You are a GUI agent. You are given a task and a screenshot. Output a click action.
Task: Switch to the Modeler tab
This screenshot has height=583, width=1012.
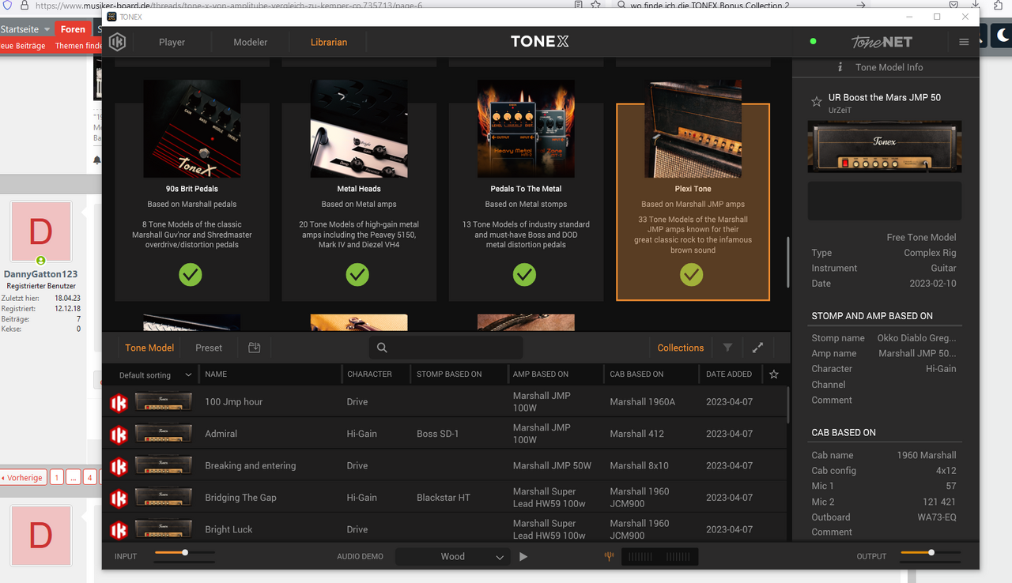(250, 42)
